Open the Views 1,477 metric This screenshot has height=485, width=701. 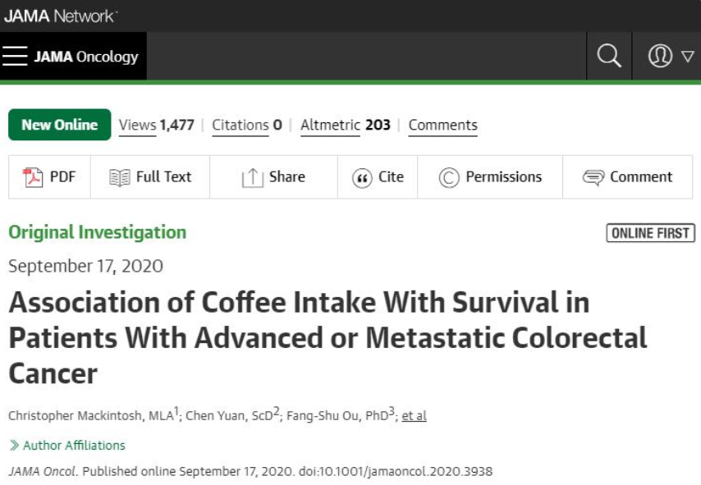[156, 126]
